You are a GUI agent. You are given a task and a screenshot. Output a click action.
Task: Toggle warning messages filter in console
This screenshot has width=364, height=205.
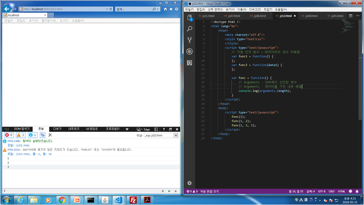[x=21, y=135]
